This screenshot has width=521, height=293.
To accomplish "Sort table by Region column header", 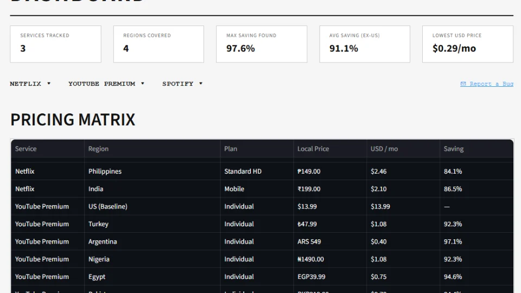I will [x=98, y=149].
